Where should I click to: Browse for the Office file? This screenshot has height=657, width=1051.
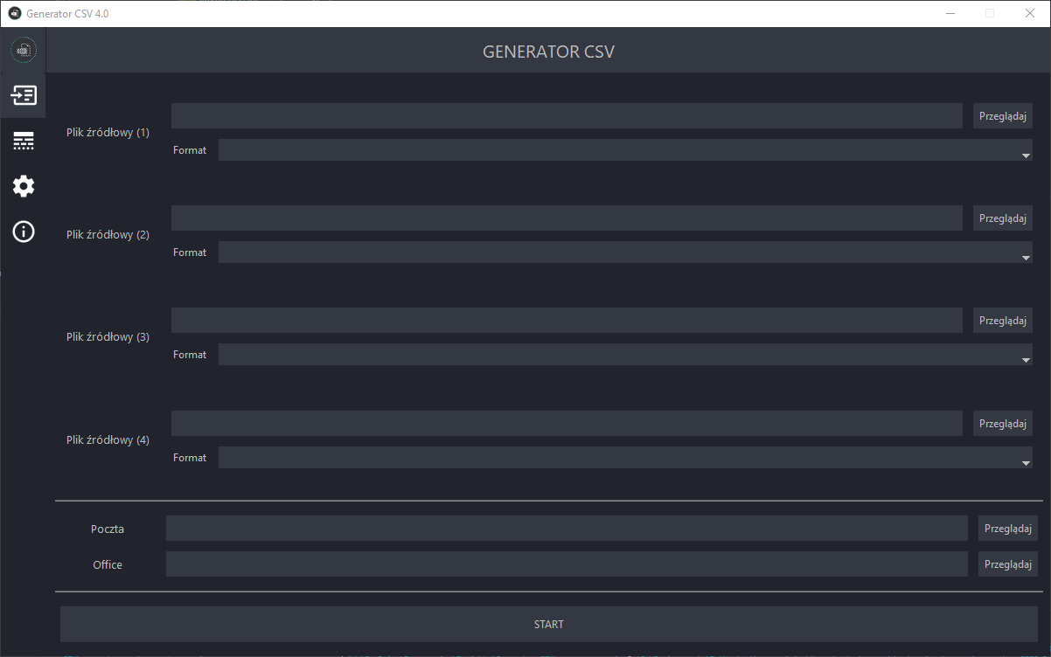(1007, 564)
